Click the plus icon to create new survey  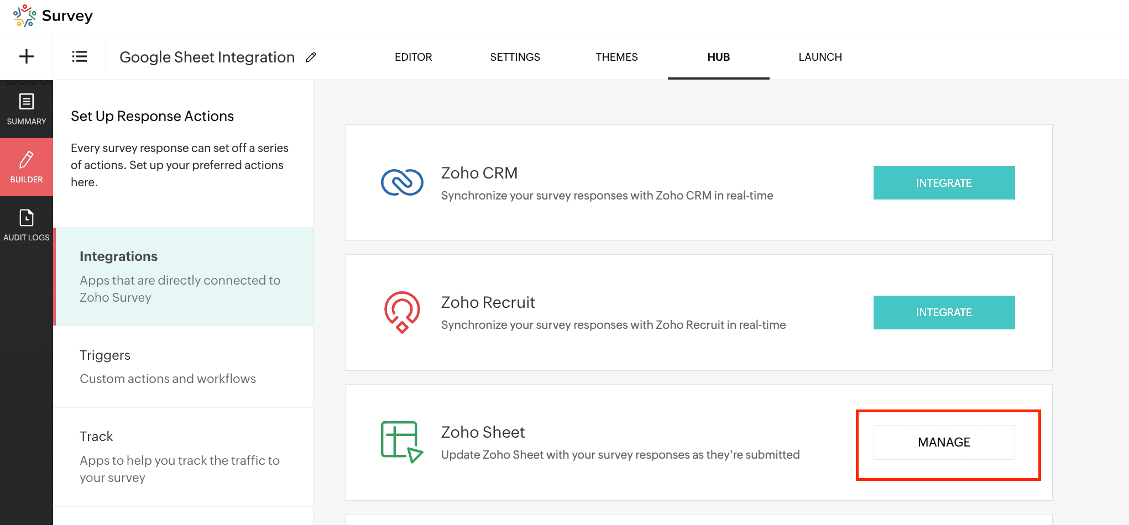(27, 56)
